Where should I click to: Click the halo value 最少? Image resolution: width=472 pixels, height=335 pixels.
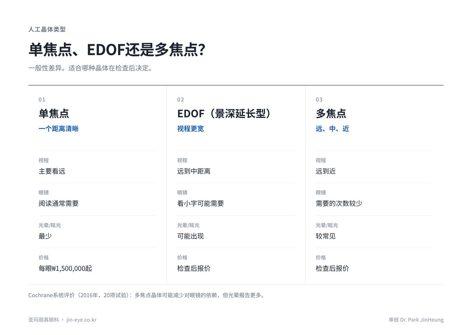click(x=45, y=236)
